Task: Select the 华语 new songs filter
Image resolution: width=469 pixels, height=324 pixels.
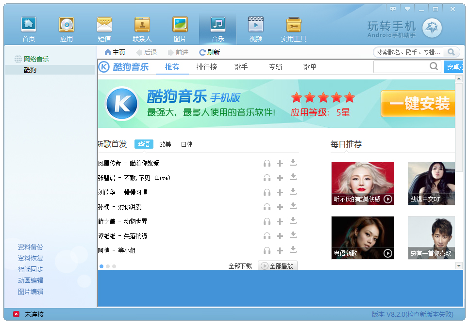Action: pyautogui.click(x=144, y=144)
